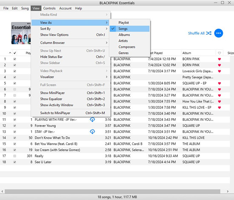Image resolution: width=234 pixels, height=200 pixels.
Task: Choose Genres view option
Action: tap(129, 53)
